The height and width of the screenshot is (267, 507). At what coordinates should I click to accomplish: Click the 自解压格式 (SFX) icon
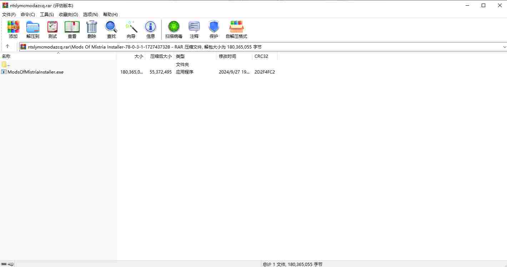236,27
